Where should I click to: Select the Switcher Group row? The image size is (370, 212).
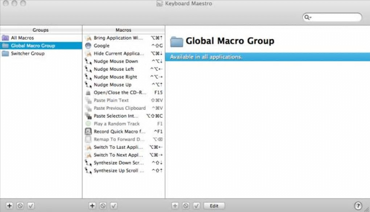41,53
